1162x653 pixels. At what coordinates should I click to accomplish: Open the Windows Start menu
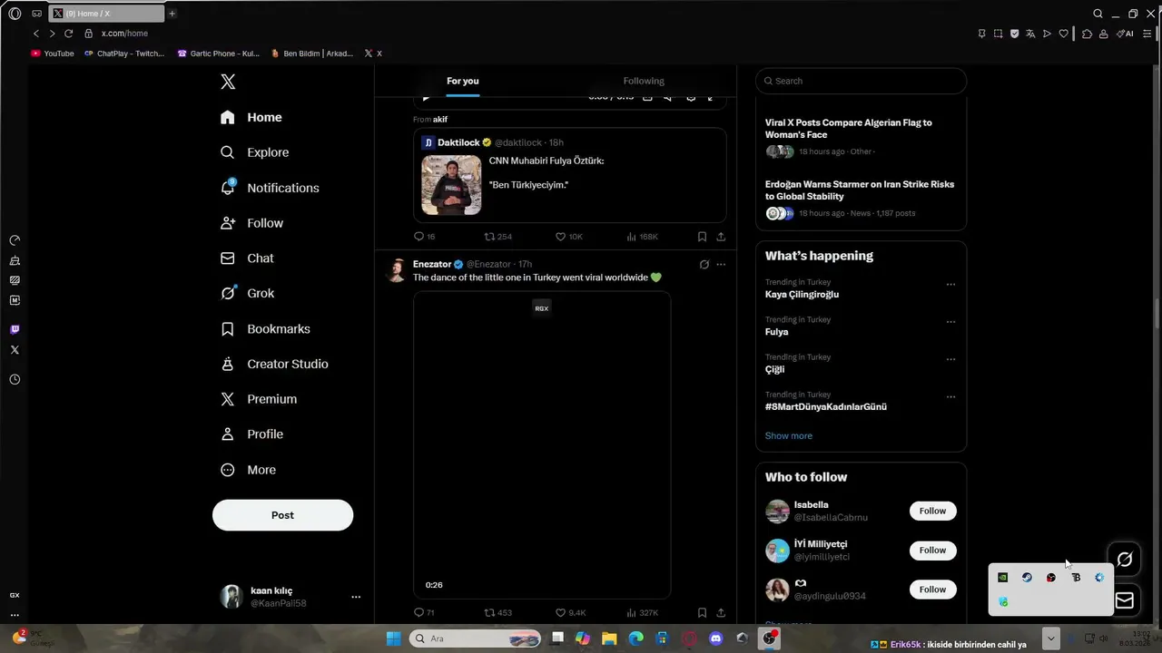tap(394, 638)
